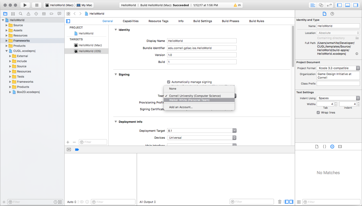Open the Deployment Target dropdown
The image size is (362, 206).
234,131
